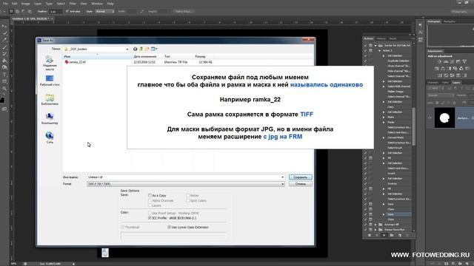Go up one folder level icon
This screenshot has height=266, width=474.
pos(141,49)
